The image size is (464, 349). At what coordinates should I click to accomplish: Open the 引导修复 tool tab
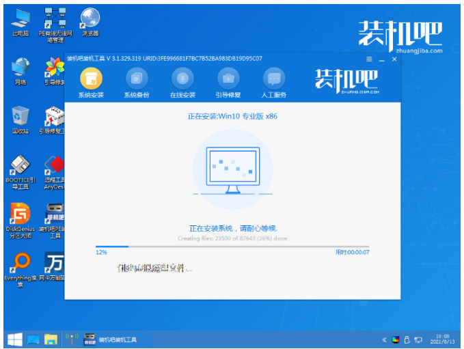coord(228,78)
